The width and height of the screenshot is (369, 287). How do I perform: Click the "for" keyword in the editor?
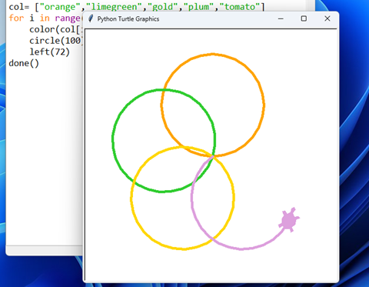(x=16, y=18)
